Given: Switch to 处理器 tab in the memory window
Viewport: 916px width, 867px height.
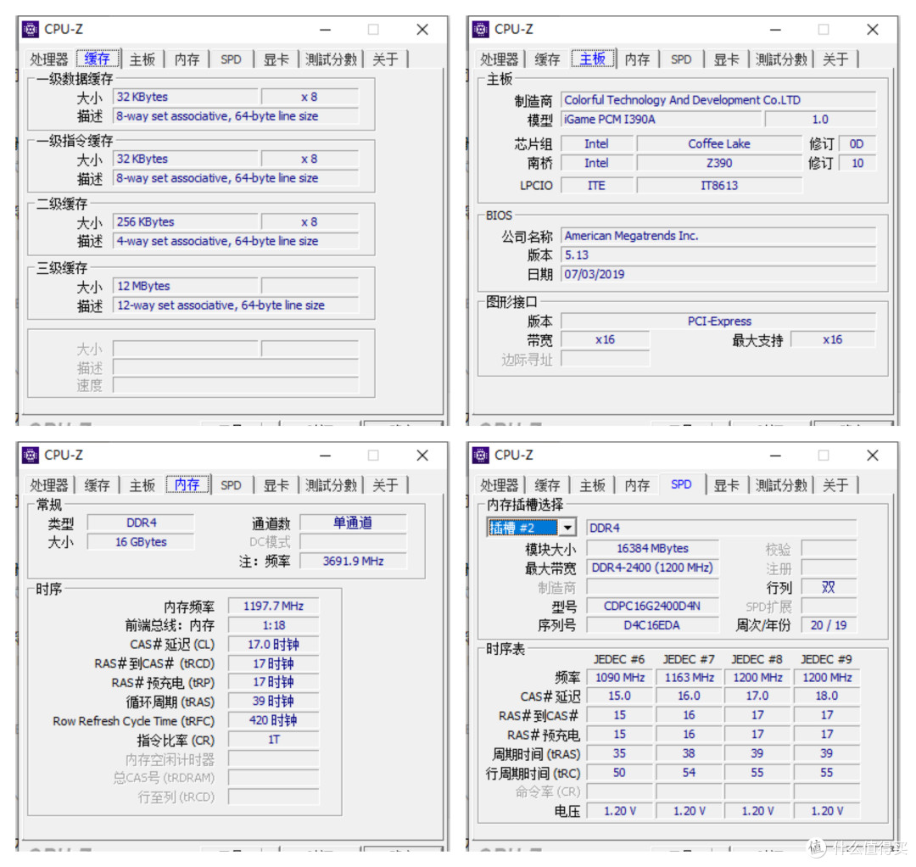Looking at the screenshot, I should [49, 485].
